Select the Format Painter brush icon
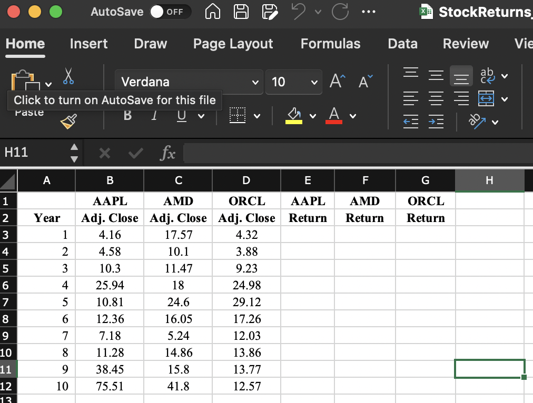Image resolution: width=533 pixels, height=403 pixels. pos(68,121)
